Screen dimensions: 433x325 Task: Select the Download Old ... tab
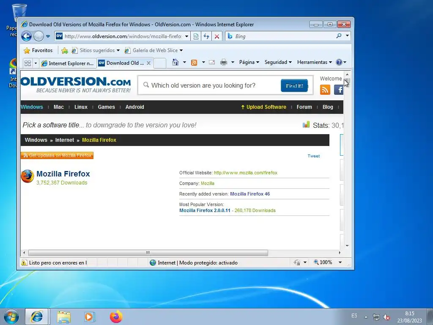click(121, 63)
